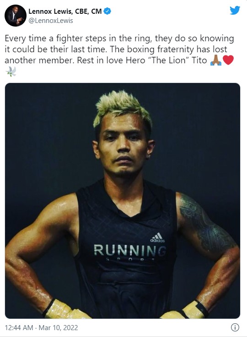Click the praying hands emoji
Viewport: 247px width, 337px height.
point(216,61)
